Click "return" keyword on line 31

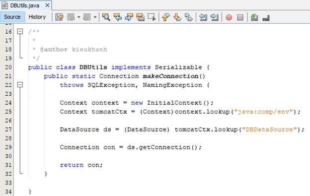coord(72,165)
